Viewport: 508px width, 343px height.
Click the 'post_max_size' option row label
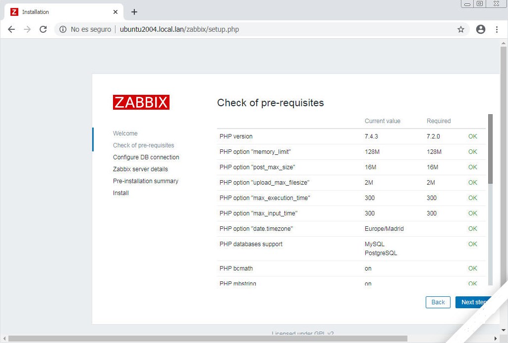tap(257, 167)
